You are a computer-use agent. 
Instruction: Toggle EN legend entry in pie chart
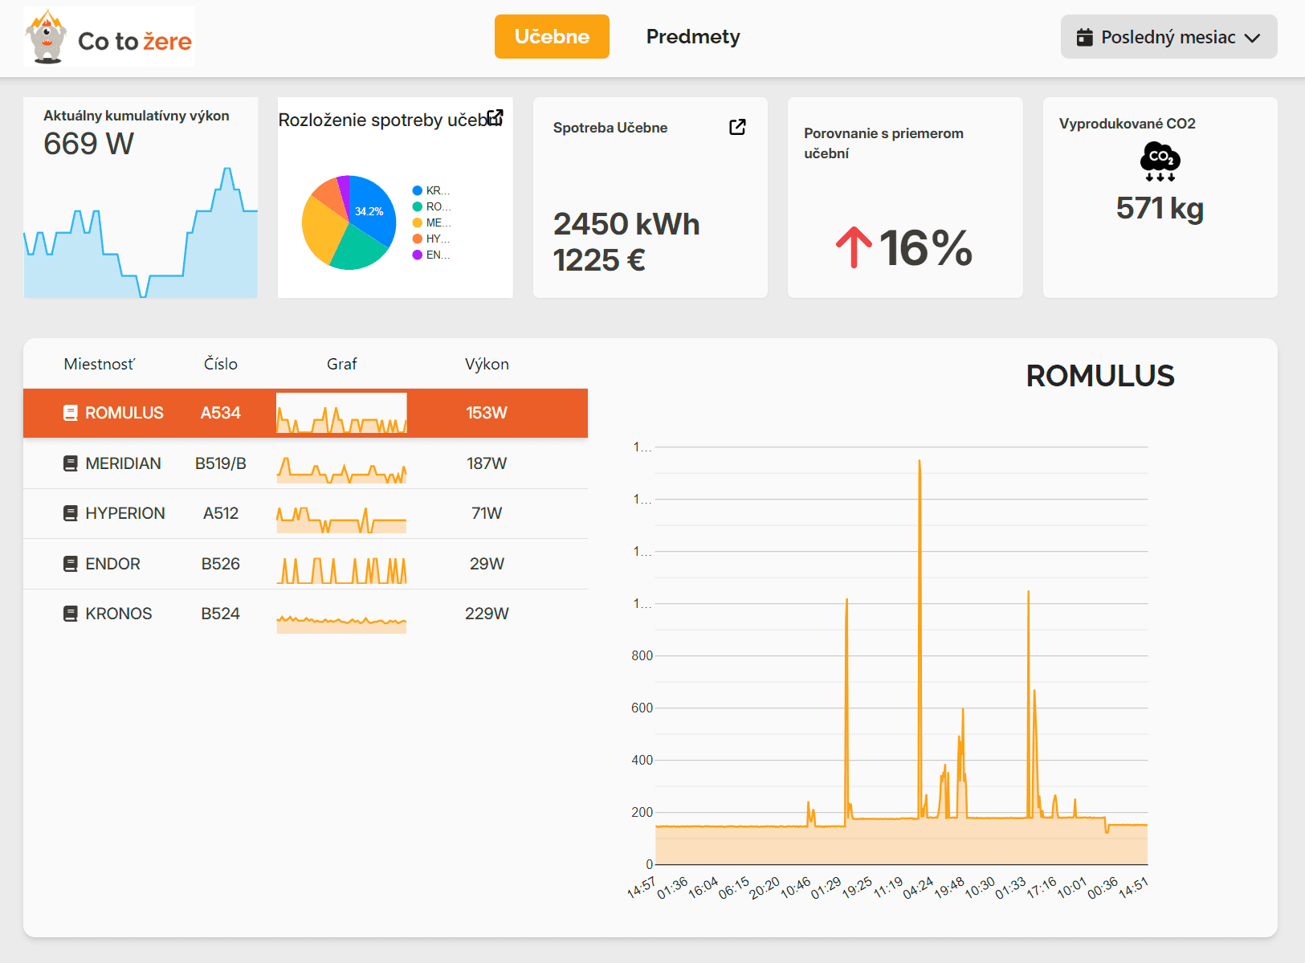click(431, 255)
